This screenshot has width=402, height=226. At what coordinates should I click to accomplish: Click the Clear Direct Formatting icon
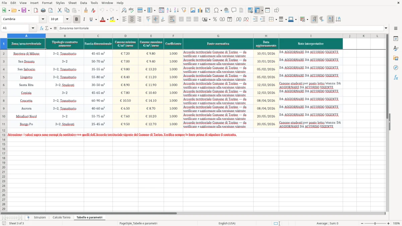click(93, 10)
